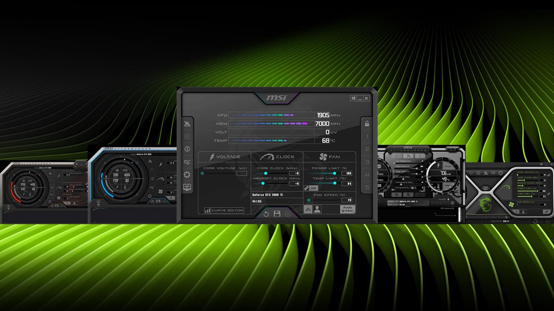Viewport: 554px width, 311px height.
Task: Open the Curve Editor in the center window
Action: (224, 210)
